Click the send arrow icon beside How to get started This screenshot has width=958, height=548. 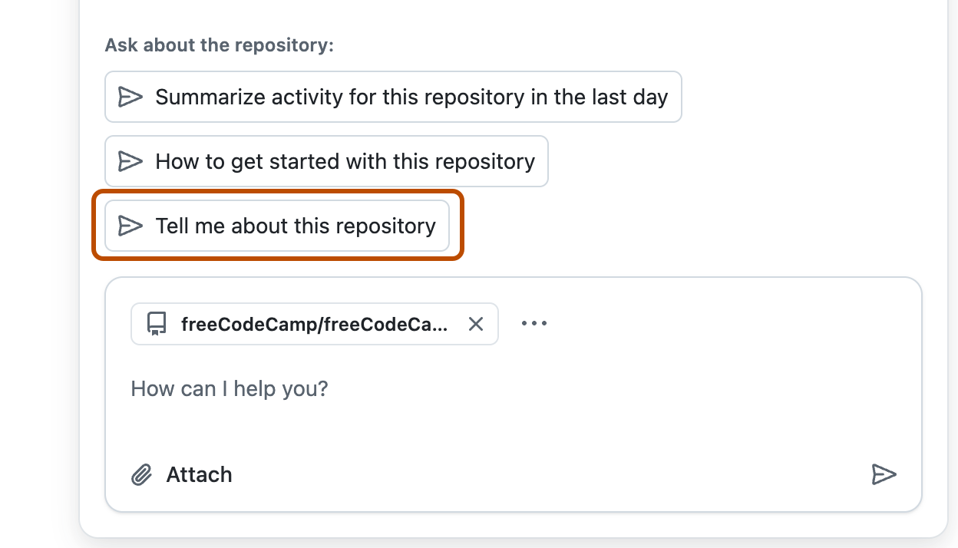tap(130, 161)
